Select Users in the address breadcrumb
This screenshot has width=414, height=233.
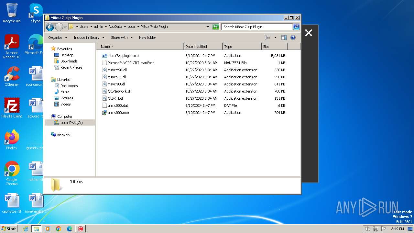point(84,27)
